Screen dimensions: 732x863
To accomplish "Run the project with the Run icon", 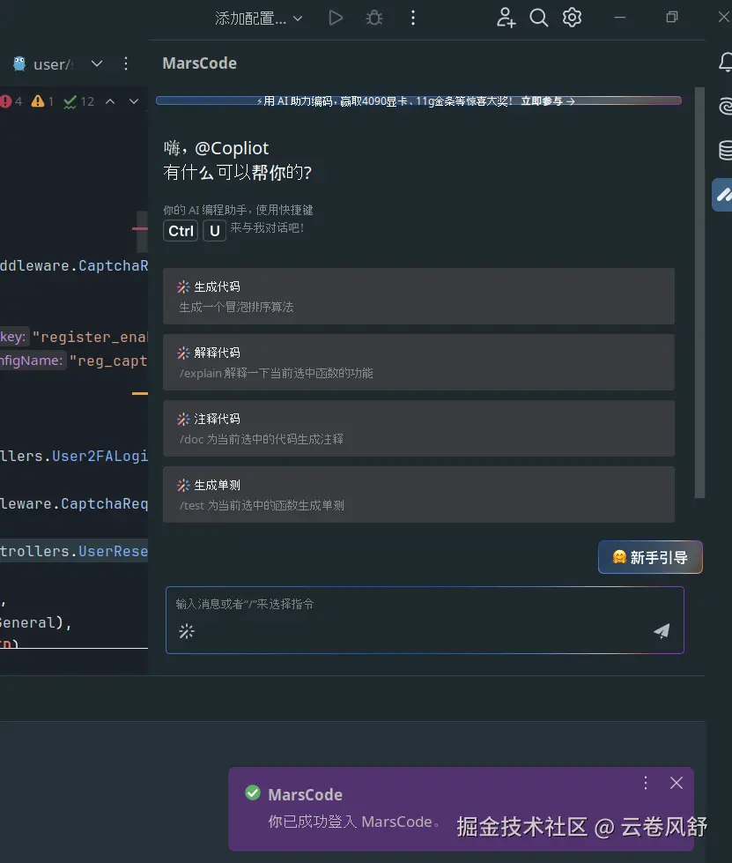I will coord(335,18).
